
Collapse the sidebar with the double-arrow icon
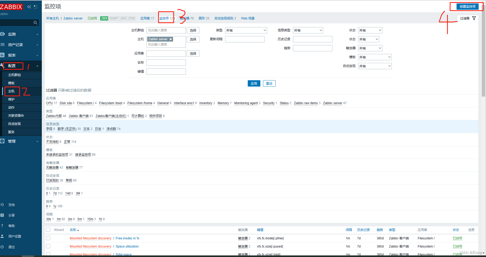29,7
